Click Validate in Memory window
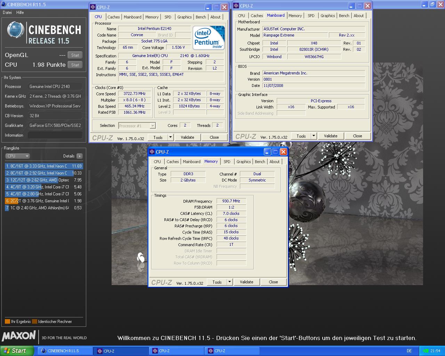 246,282
